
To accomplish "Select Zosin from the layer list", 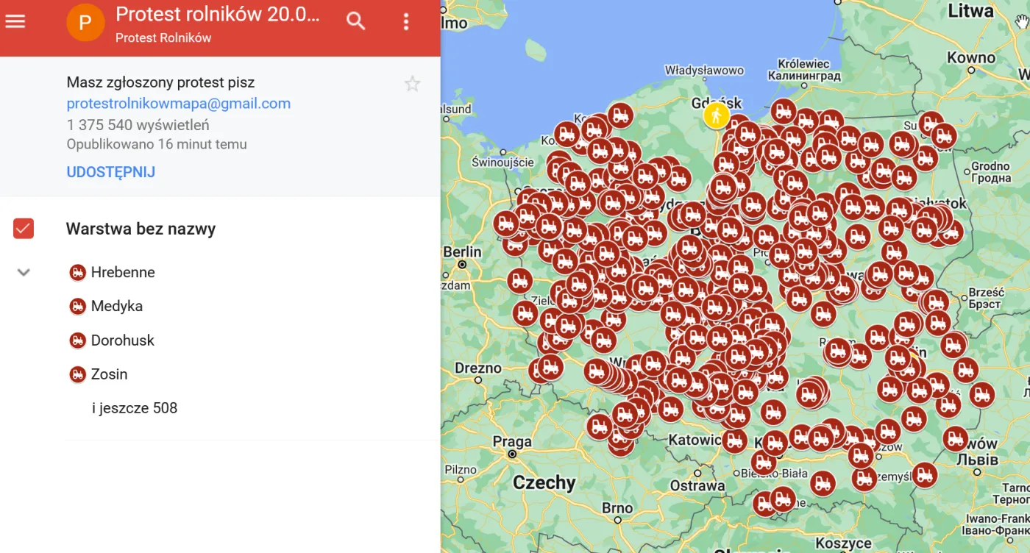I will click(x=77, y=374).
